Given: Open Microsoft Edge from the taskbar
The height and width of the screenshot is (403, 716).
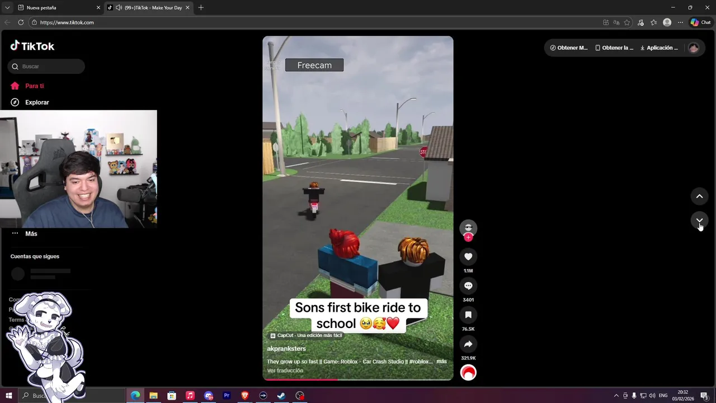Looking at the screenshot, I should (x=135, y=396).
